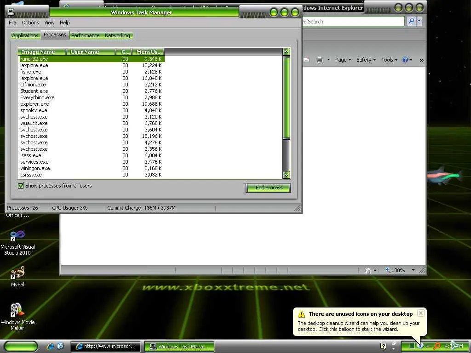Click the orange magnifier tray icon
The width and height of the screenshot is (471, 353).
(x=437, y=346)
